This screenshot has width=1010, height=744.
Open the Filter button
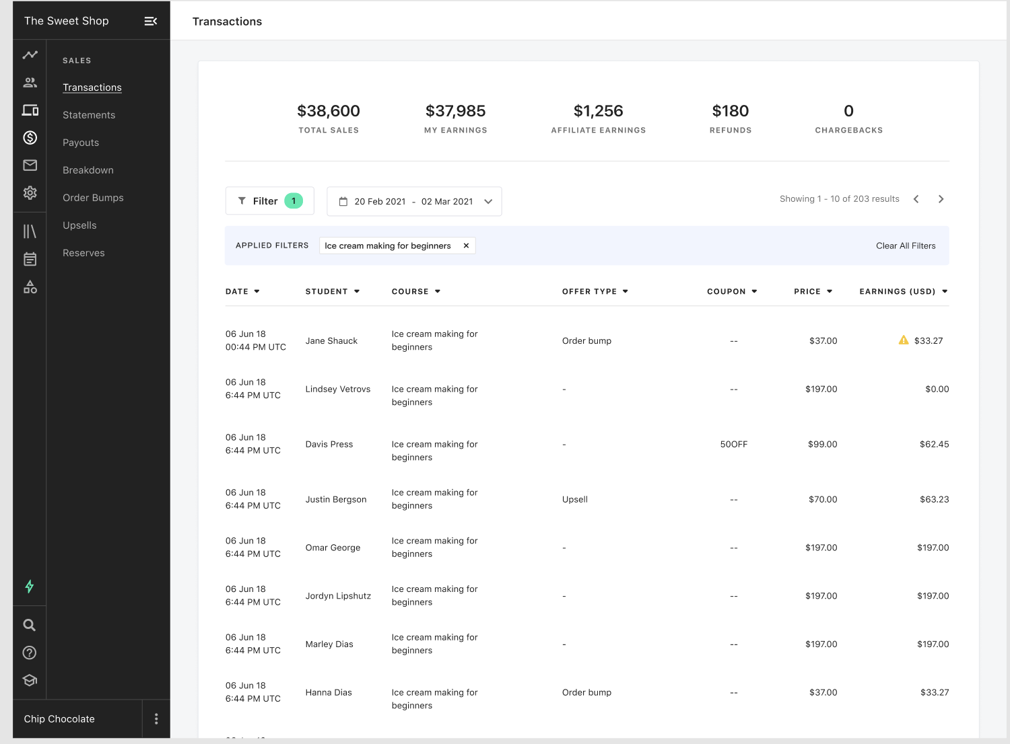pos(270,200)
